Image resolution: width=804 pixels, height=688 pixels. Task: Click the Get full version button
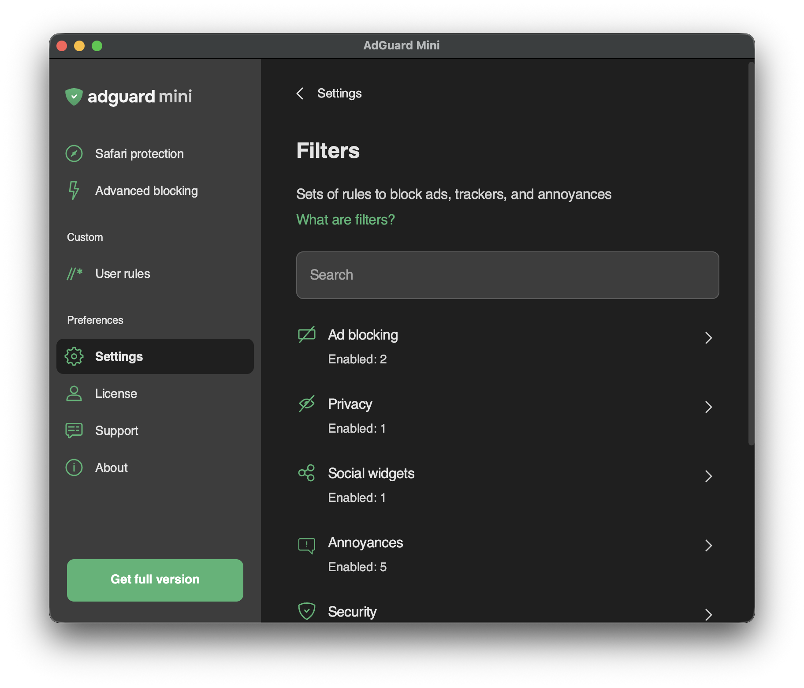[155, 580]
